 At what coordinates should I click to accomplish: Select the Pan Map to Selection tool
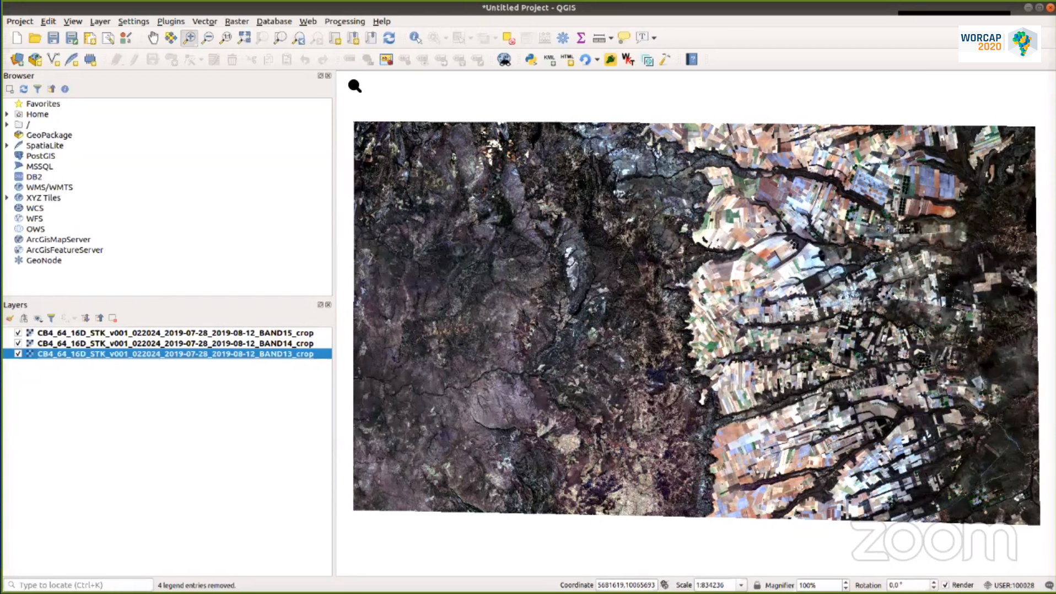(x=171, y=37)
